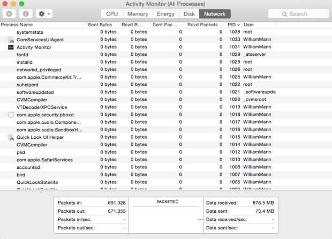
Task: Open the PACKETS graph type selector
Action: point(168,201)
